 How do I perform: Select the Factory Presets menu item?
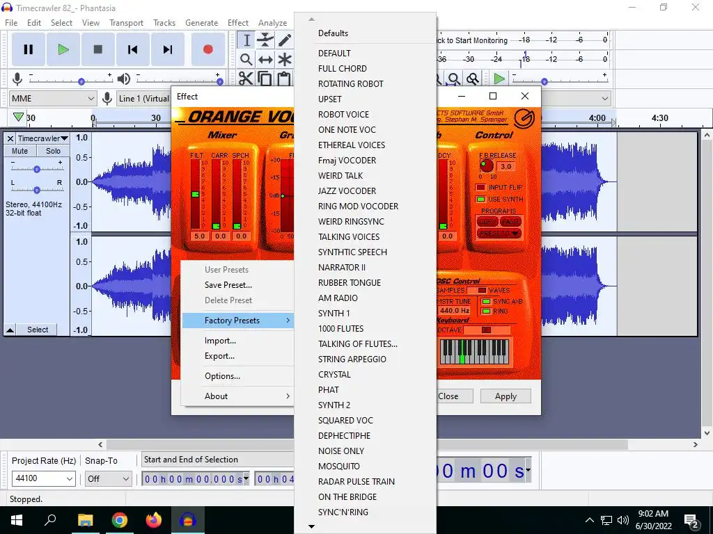tap(237, 320)
